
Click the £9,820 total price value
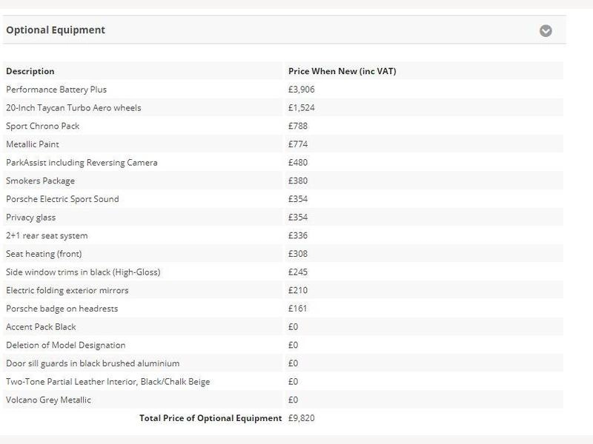[302, 418]
